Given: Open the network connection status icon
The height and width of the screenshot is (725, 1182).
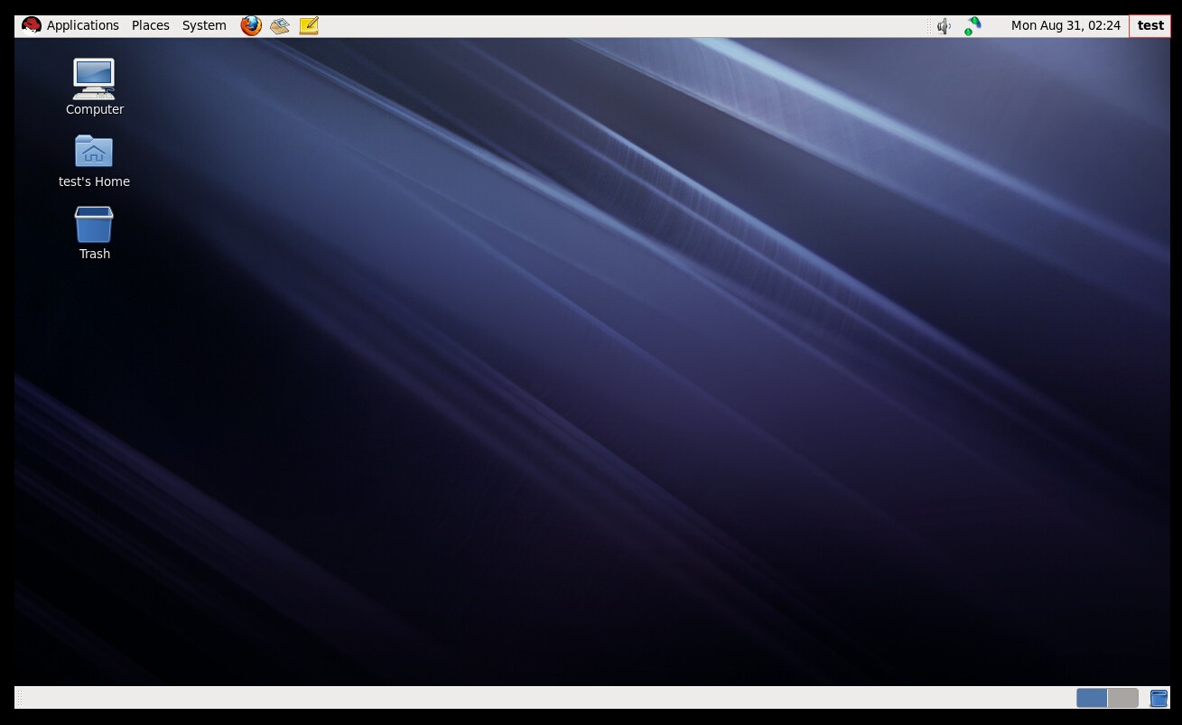Looking at the screenshot, I should point(973,26).
